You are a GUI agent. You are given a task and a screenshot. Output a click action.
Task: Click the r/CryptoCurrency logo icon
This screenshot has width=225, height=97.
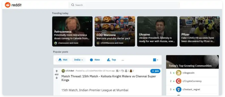point(179,81)
